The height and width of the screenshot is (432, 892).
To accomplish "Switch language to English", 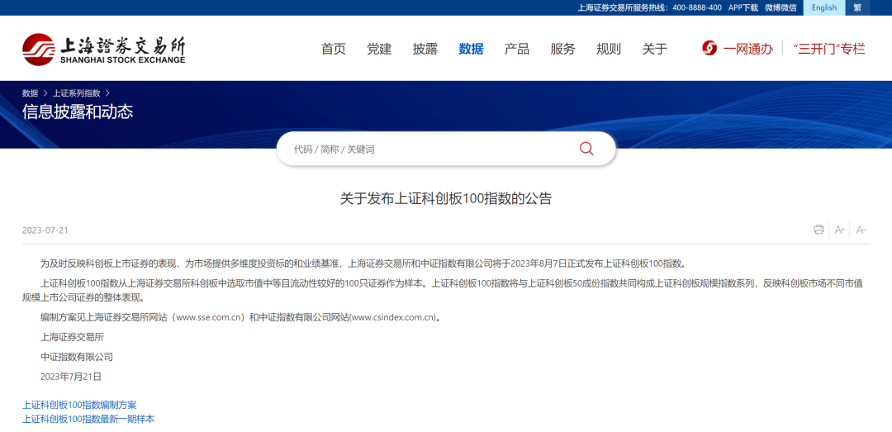I will 823,7.
